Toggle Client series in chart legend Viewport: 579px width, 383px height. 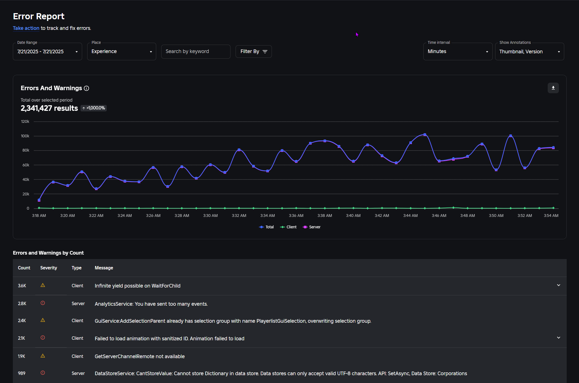[288, 227]
